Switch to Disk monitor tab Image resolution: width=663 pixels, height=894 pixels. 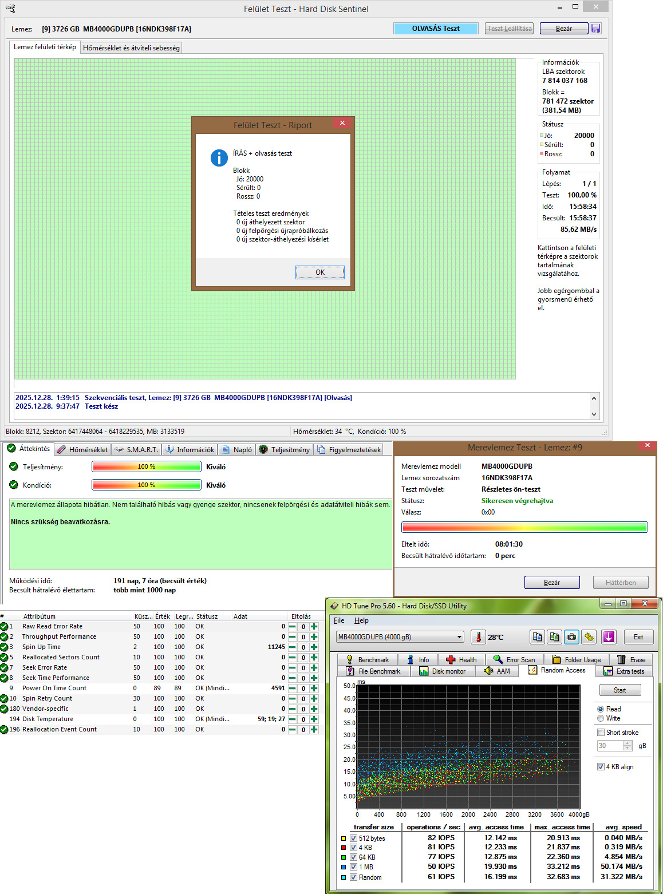click(443, 671)
